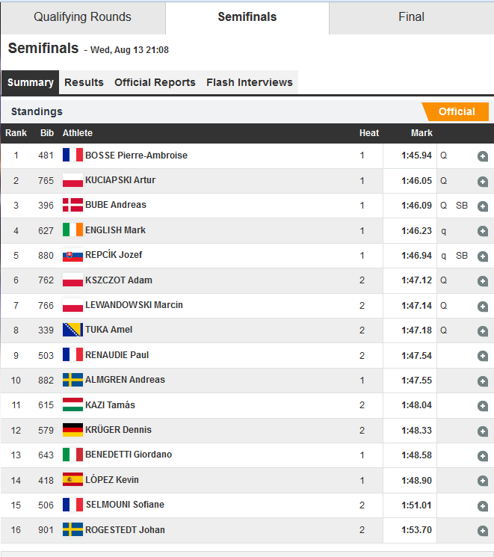The width and height of the screenshot is (494, 557).
Task: Click the Bosnian flag beside TUKA Amel
Action: point(72,330)
